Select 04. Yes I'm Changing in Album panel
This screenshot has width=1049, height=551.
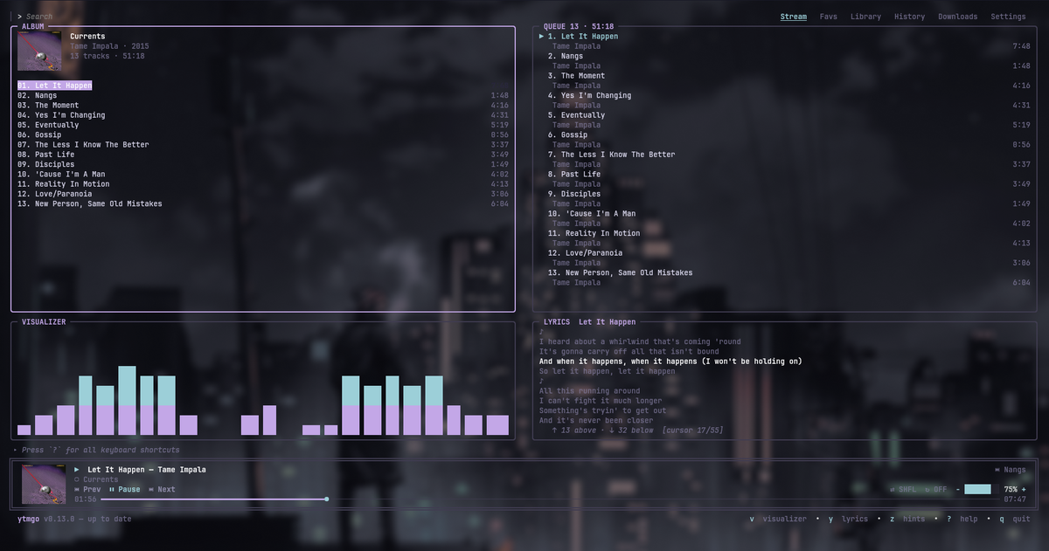coord(262,115)
